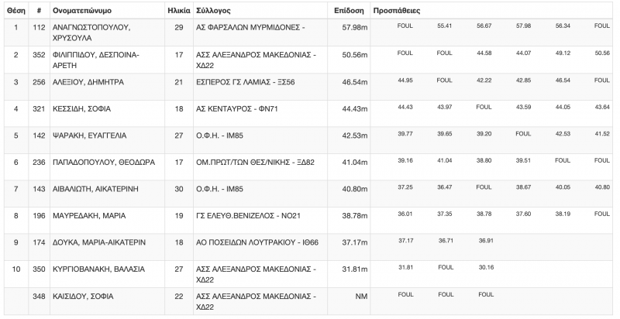Select club ΕΣΠΕΡΟΣ ΓΣ ΛΑΜΙΑΣ - ΞΣ56
The image size is (620, 319).
[x=244, y=82]
